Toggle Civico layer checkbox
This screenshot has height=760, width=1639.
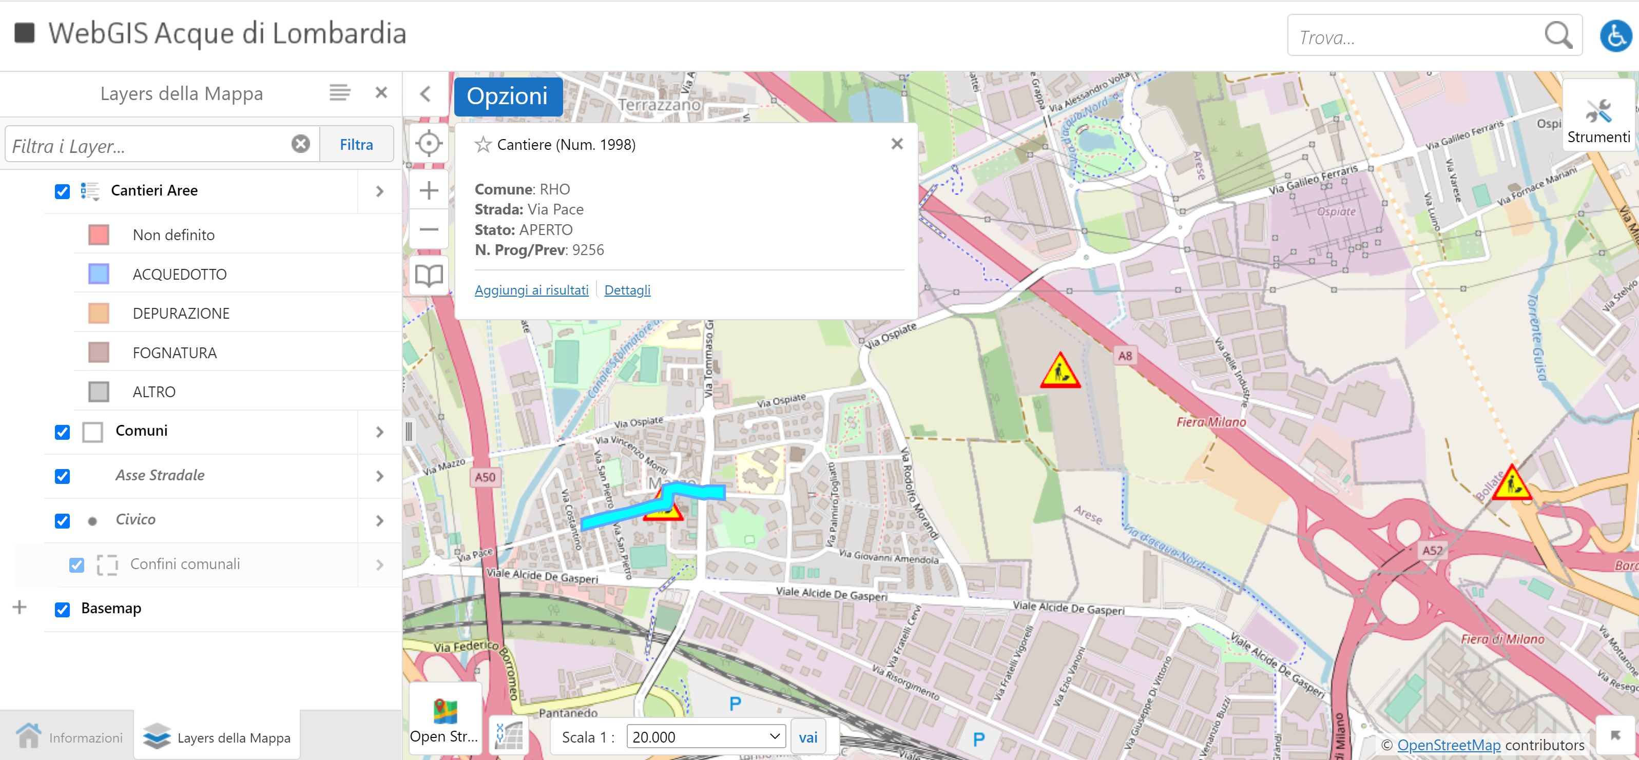pos(62,521)
